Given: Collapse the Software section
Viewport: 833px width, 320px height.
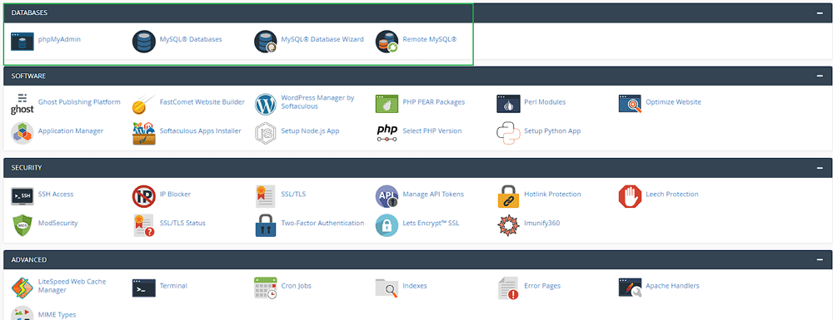Looking at the screenshot, I should click(820, 76).
